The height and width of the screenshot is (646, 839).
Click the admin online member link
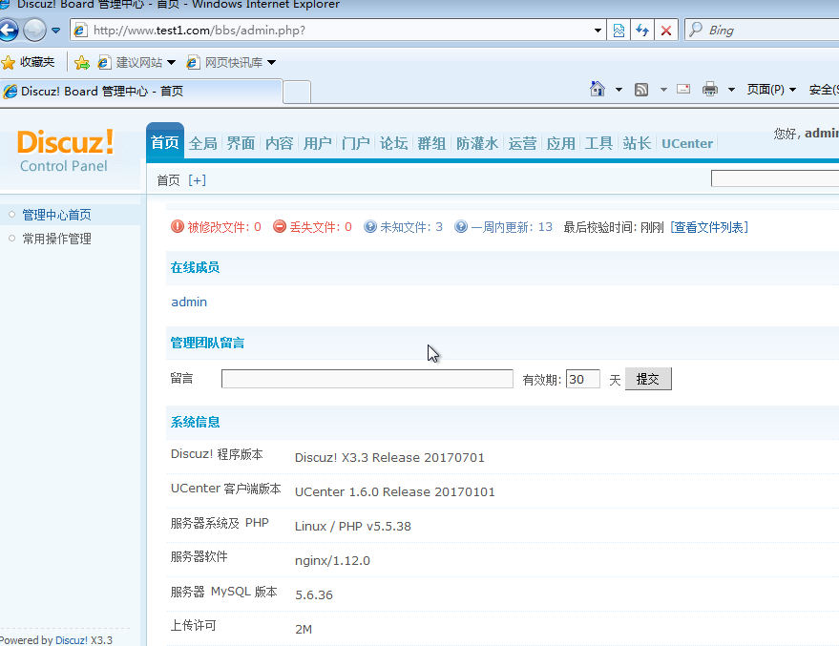click(x=189, y=302)
